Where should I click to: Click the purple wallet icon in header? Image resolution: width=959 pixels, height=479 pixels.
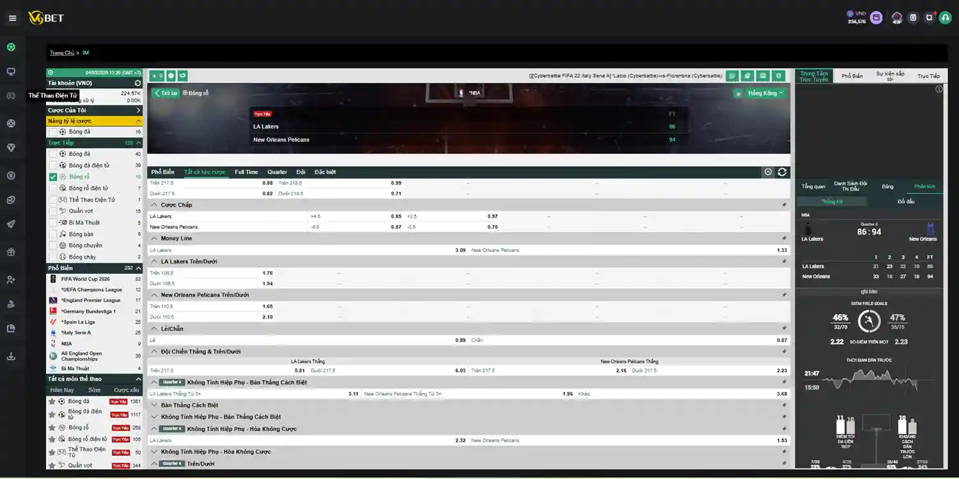pyautogui.click(x=876, y=18)
